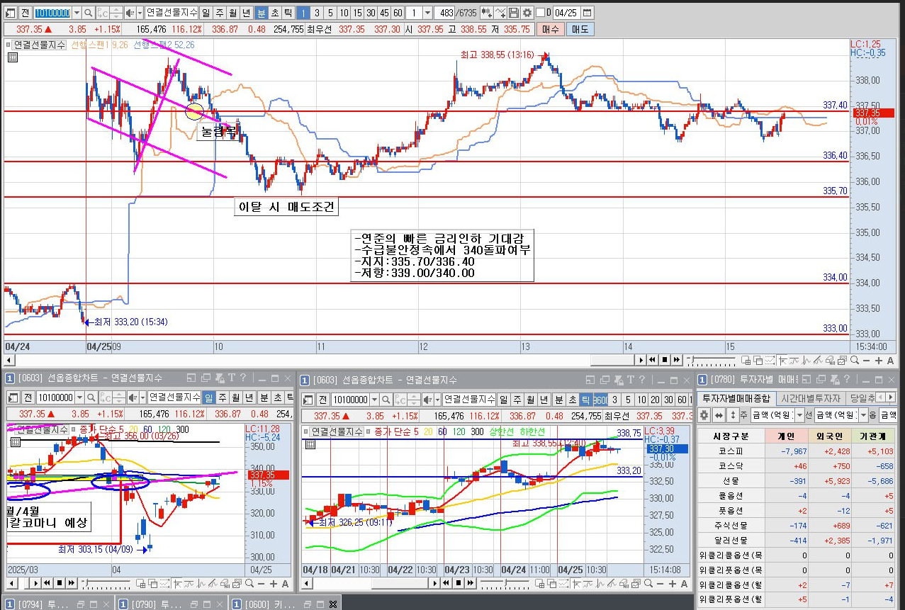Open settings gear in investor trading panel
Viewport: 905px width, 610px height.
(x=704, y=415)
